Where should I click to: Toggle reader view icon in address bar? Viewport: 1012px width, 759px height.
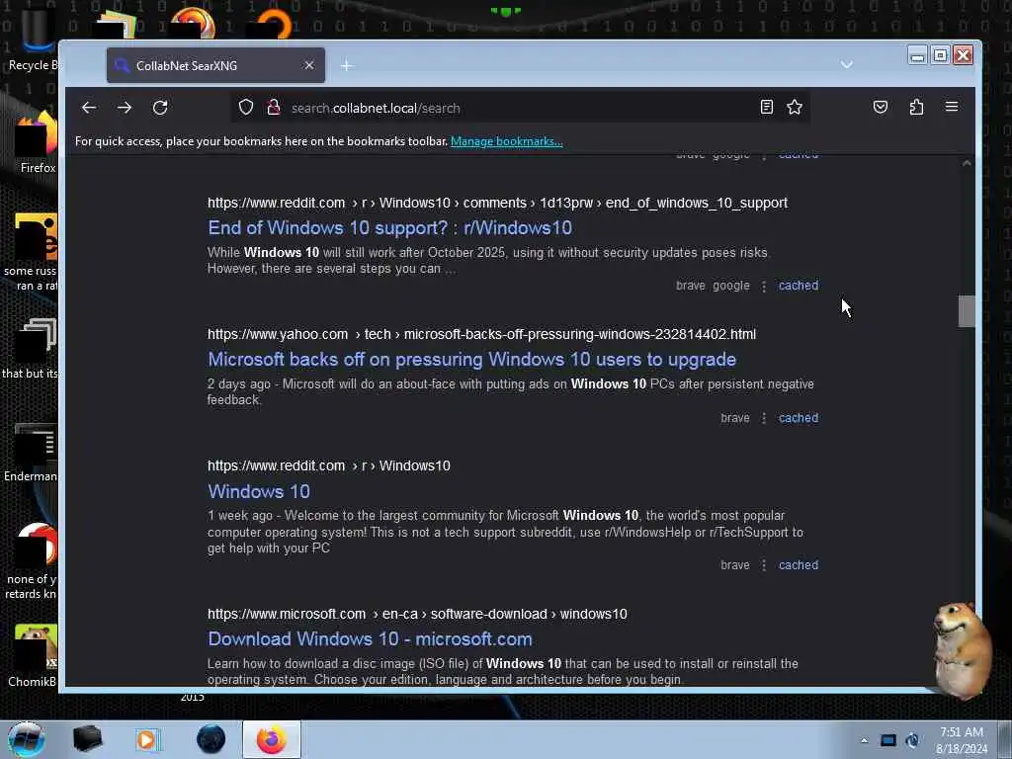click(x=766, y=107)
